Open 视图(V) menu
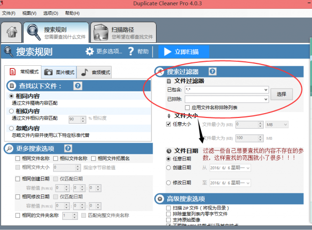Image resolution: width=312 pixels, height=230 pixels. tap(29, 13)
